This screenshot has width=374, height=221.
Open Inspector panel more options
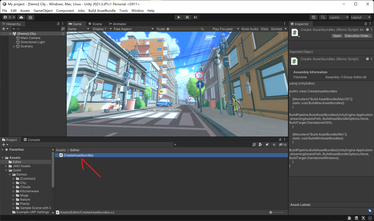[x=370, y=24]
